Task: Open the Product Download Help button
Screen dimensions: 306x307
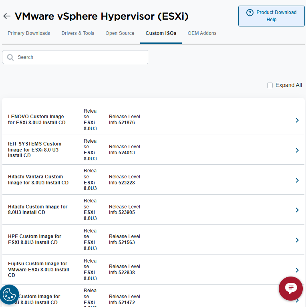Action: pos(272,16)
